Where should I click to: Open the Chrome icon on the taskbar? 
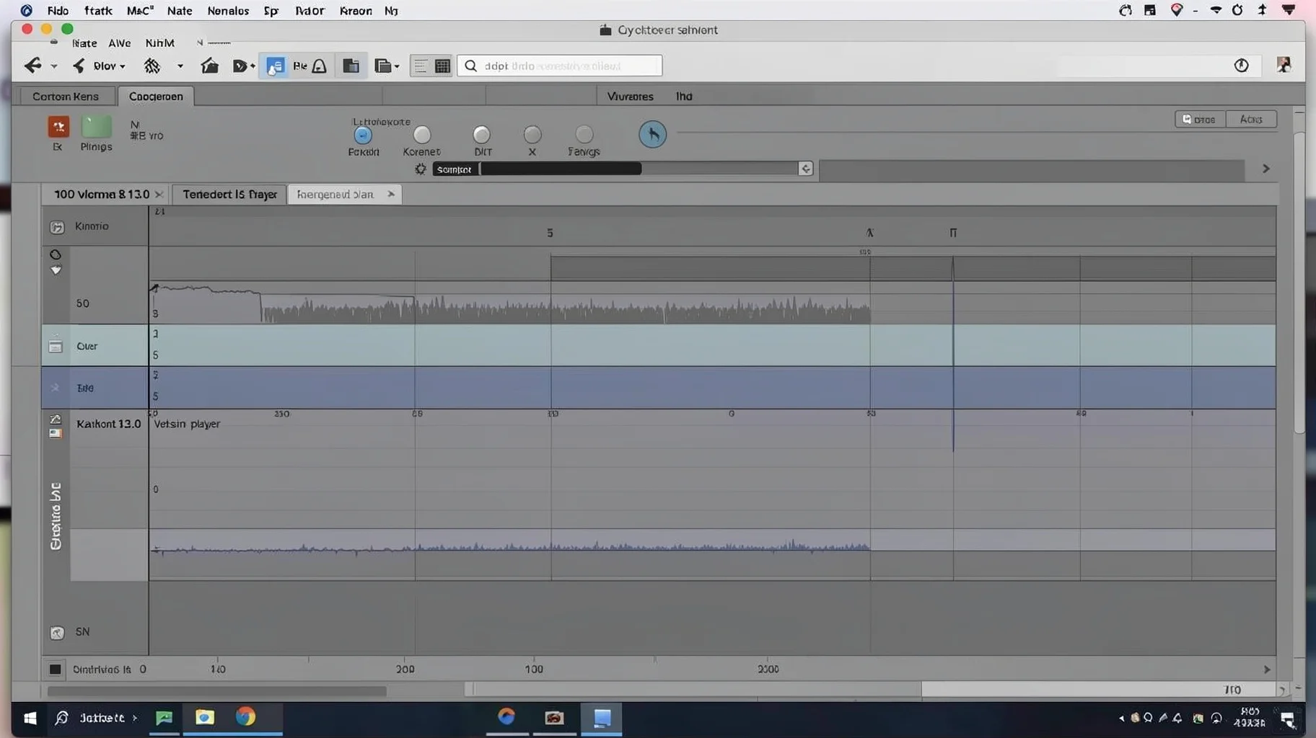(x=245, y=717)
